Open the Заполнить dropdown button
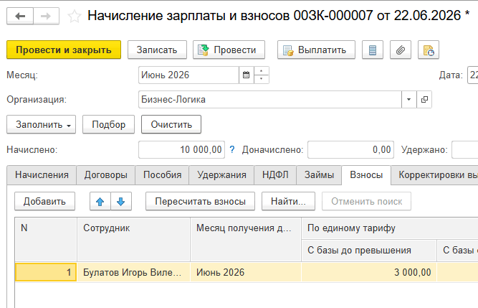Viewport: 478px width, 308px height. pos(41,124)
